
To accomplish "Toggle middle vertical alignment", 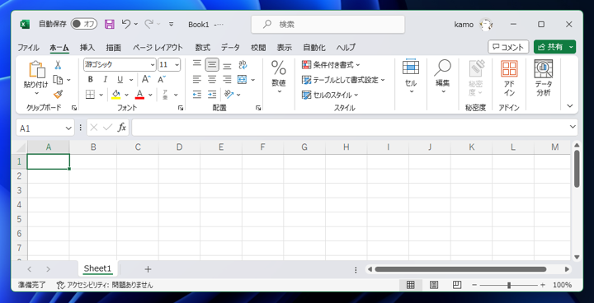I will pyautogui.click(x=212, y=65).
